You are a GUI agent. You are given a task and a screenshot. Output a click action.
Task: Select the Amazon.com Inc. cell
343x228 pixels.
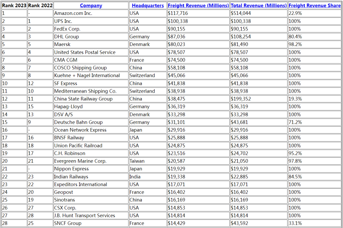coord(91,13)
